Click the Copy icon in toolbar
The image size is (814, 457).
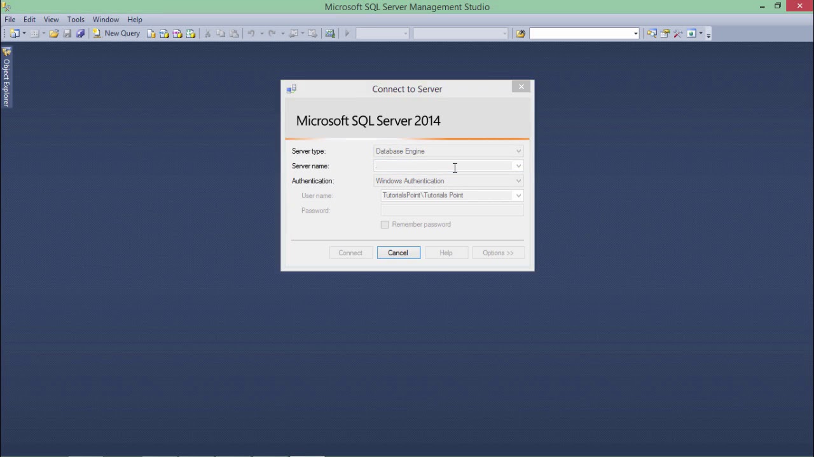[221, 34]
